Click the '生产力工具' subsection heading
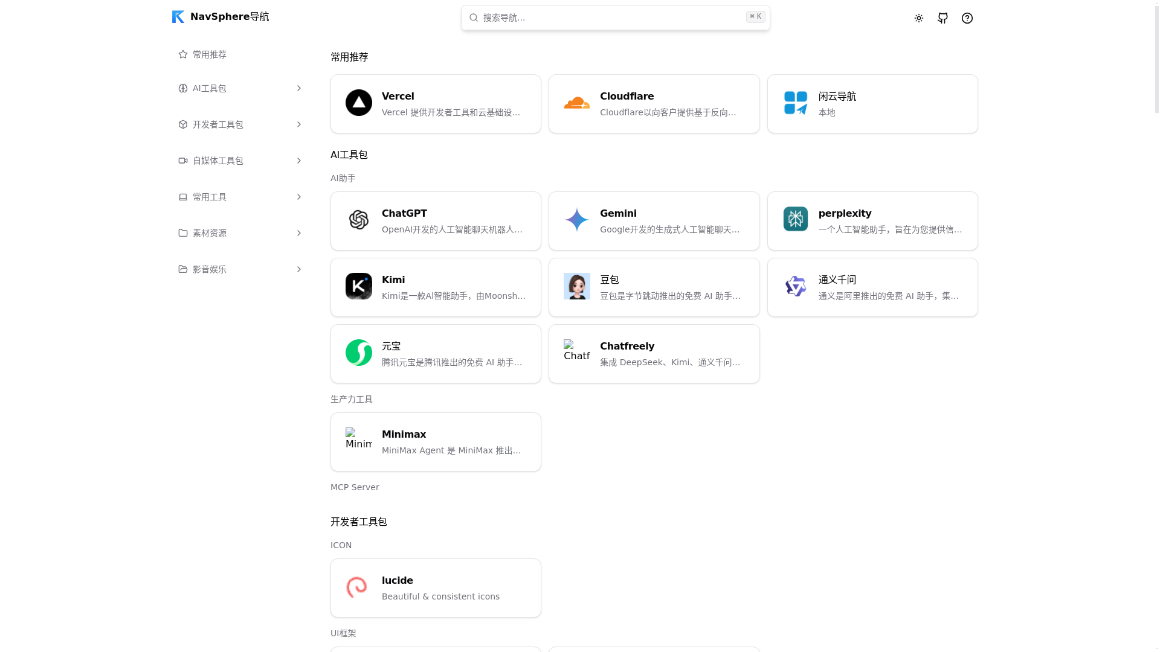This screenshot has width=1160, height=652. (352, 399)
